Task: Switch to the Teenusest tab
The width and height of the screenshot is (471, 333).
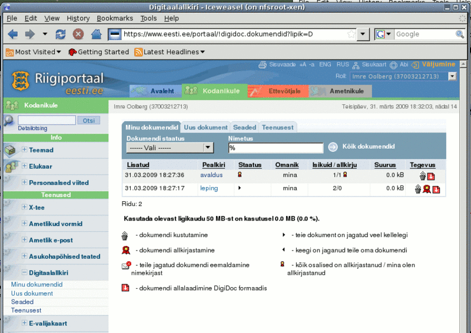Action: [277, 127]
